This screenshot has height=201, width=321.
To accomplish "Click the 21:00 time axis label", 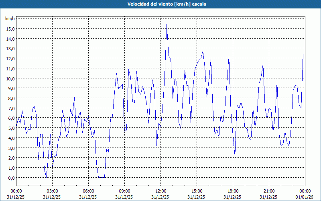I will point(269,191).
